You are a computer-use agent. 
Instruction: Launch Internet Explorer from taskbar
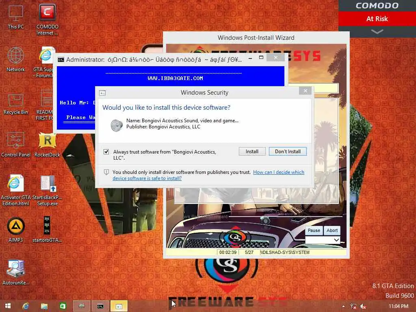pos(26,306)
